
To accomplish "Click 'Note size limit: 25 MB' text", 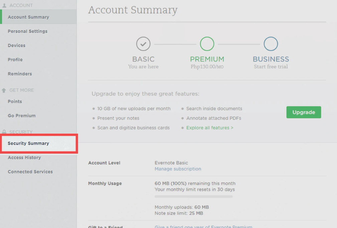I will (x=179, y=213).
